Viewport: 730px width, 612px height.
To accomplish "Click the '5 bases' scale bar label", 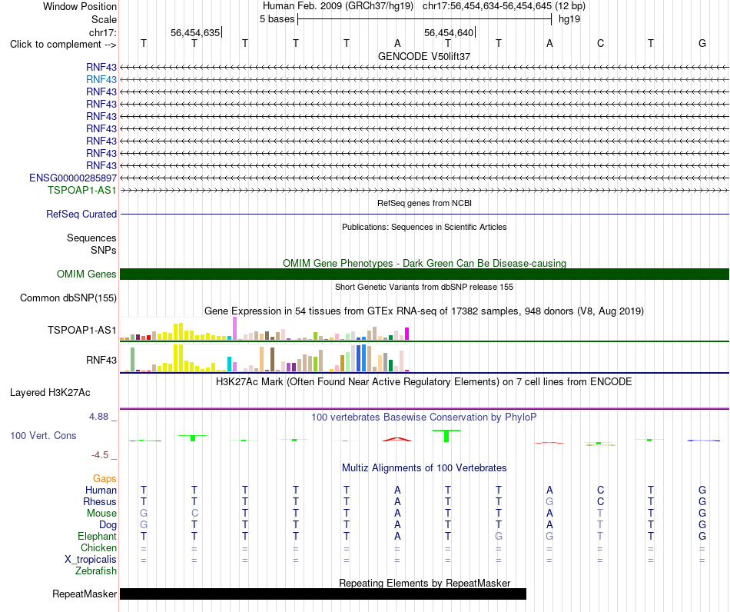I will [x=277, y=19].
